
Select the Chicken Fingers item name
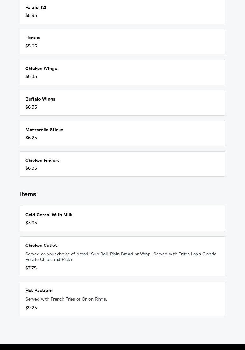[x=42, y=160]
